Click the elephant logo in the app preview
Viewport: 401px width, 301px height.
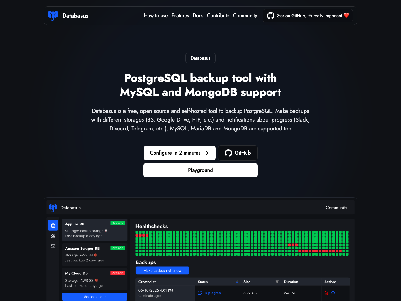tap(53, 208)
